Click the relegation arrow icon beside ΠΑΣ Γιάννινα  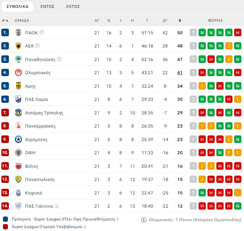point(57,206)
